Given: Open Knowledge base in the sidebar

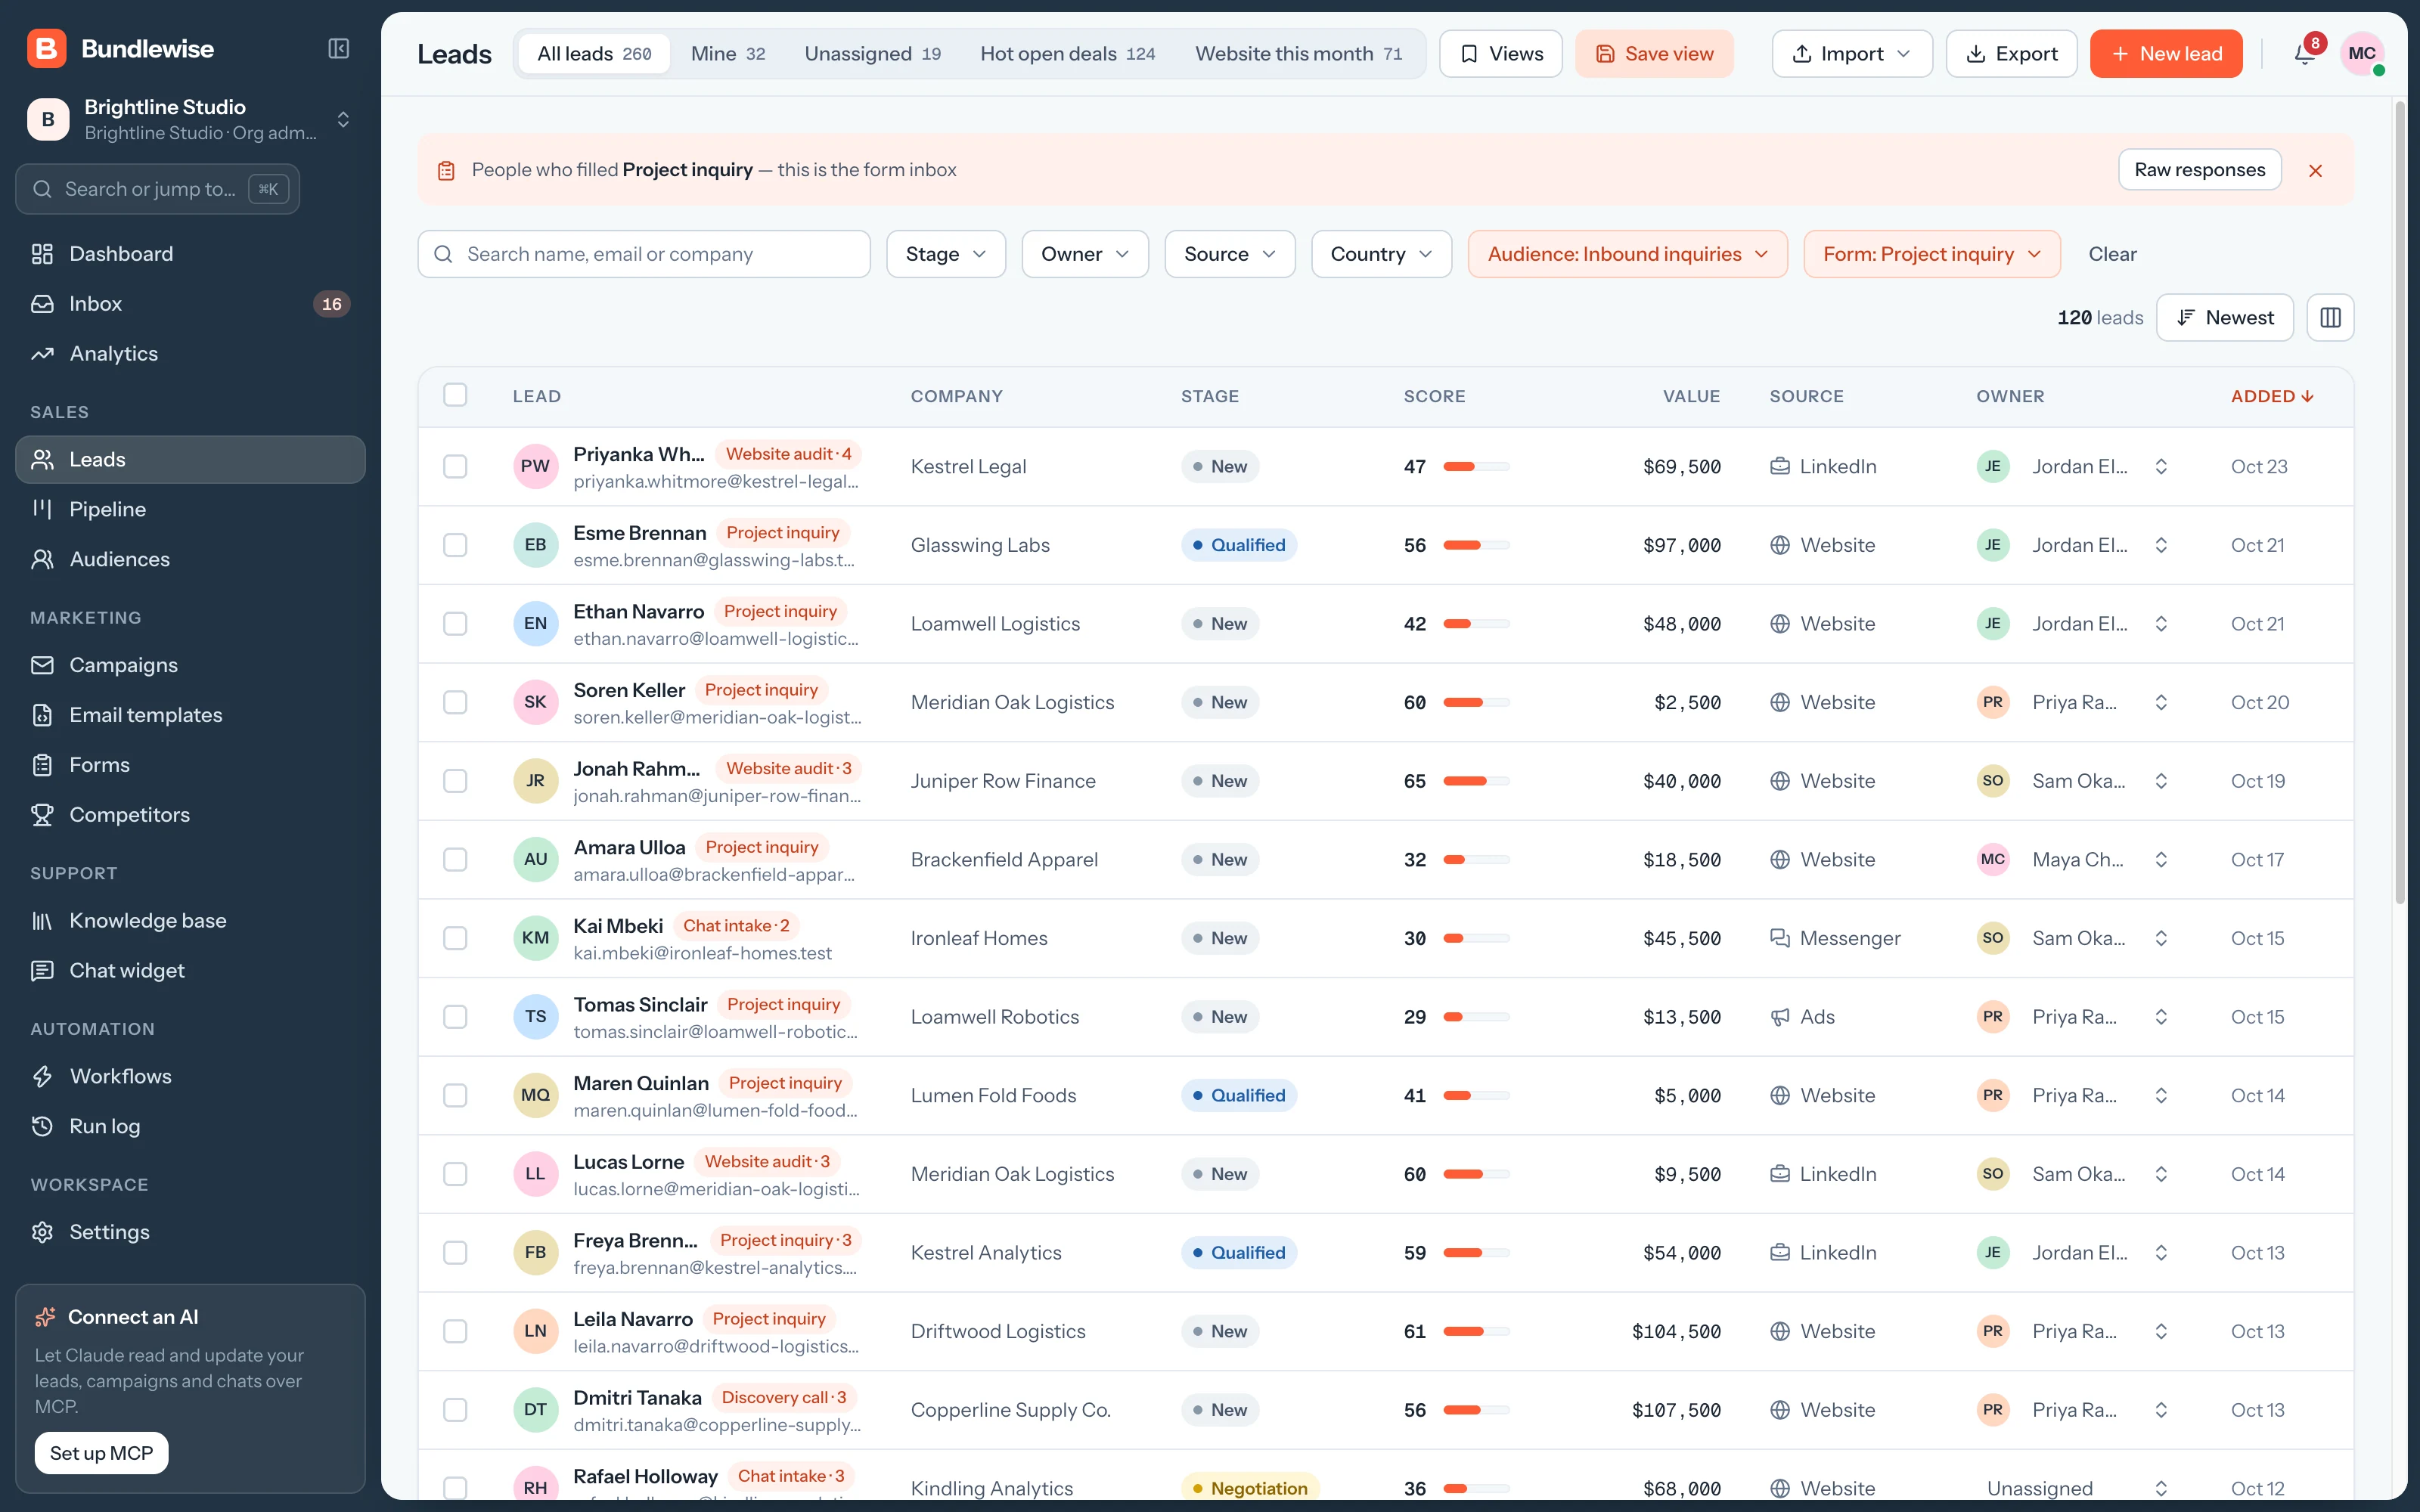Looking at the screenshot, I should pyautogui.click(x=190, y=921).
